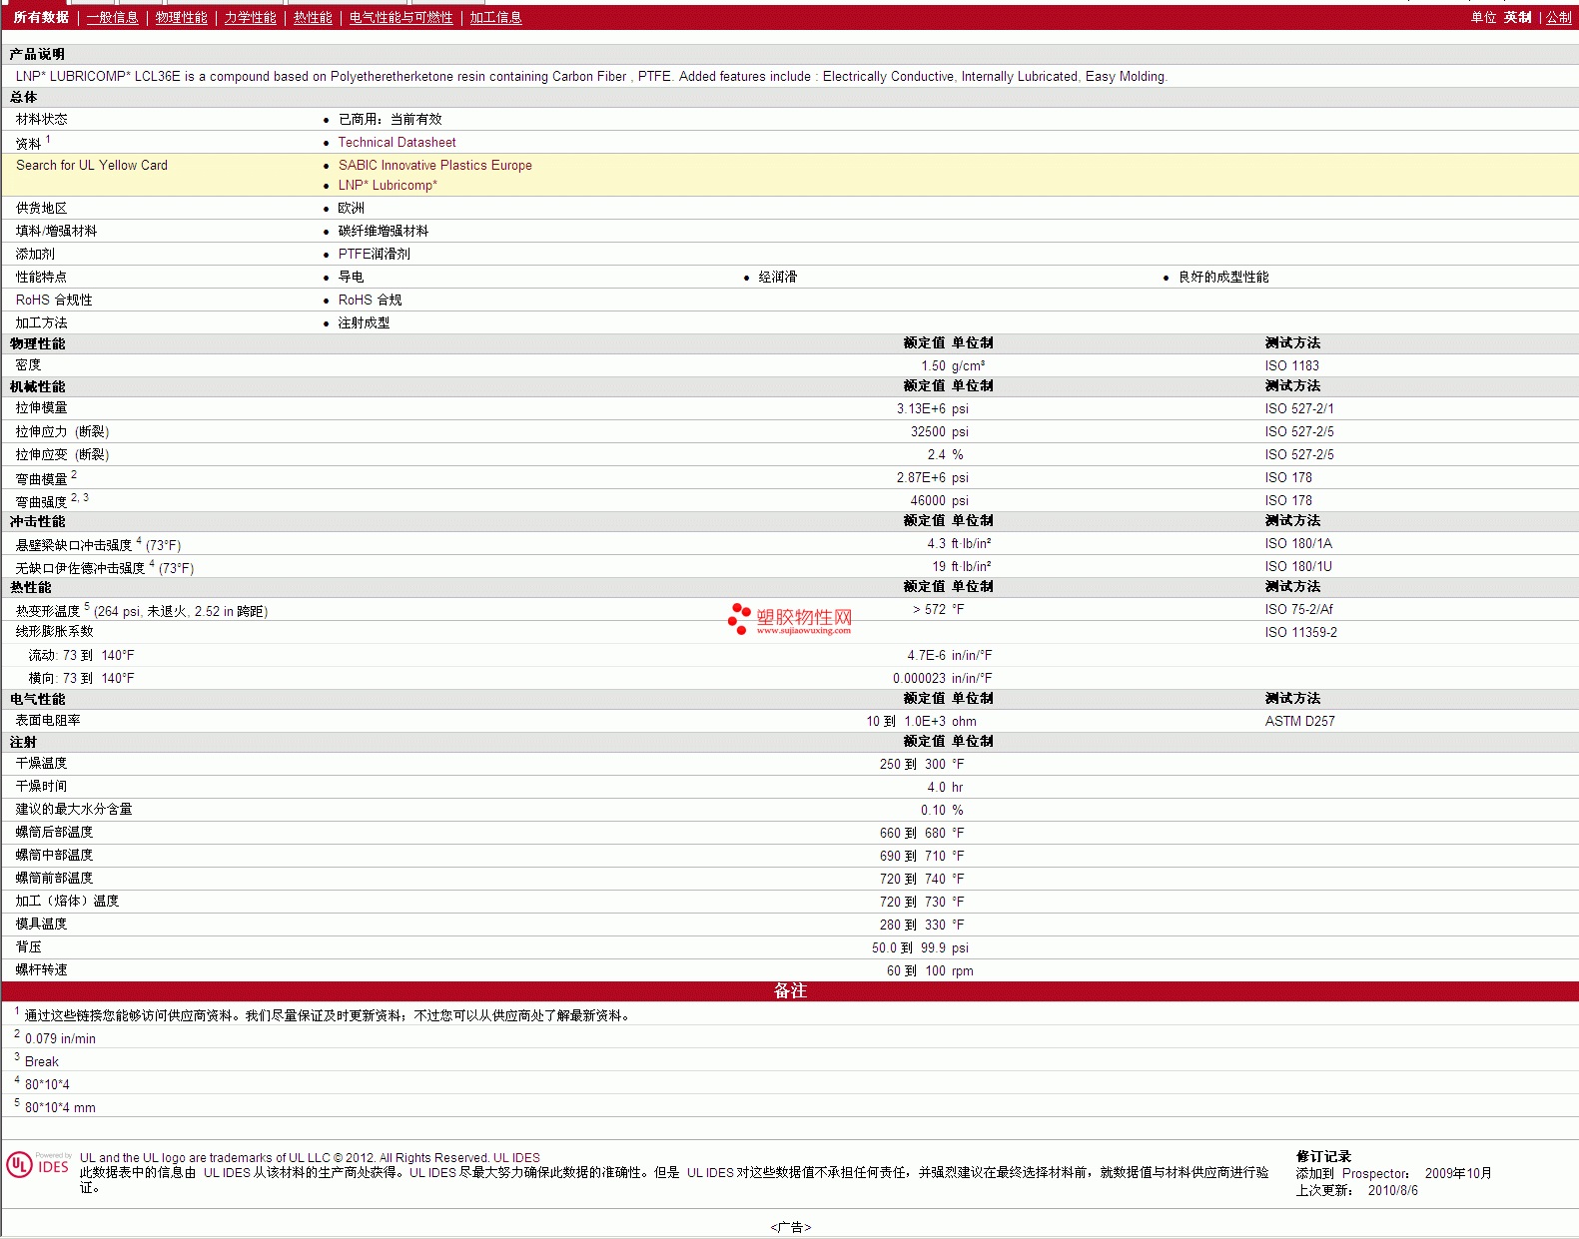Click the ISO 75-2/Af test method
The image size is (1579, 1239).
point(1298,610)
